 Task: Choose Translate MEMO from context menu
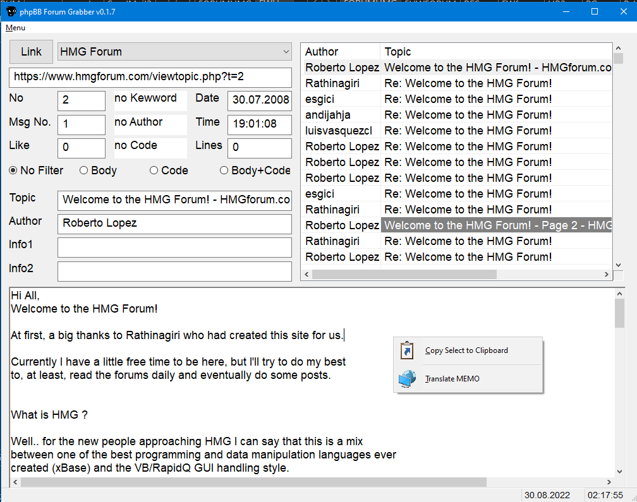pyautogui.click(x=452, y=379)
